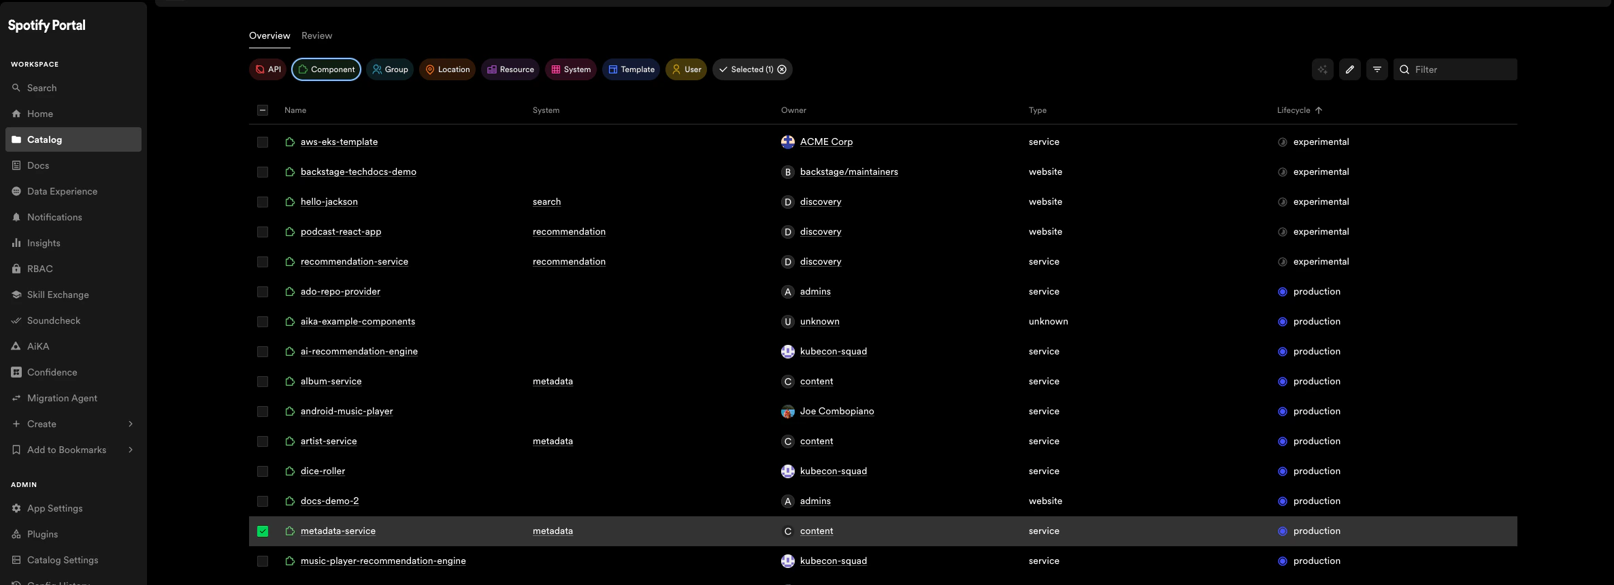
Task: Expand the Create submenu chevron
Action: click(131, 424)
